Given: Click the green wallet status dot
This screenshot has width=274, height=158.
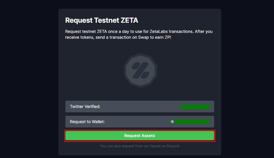Looking at the screenshot, I should point(172,122).
